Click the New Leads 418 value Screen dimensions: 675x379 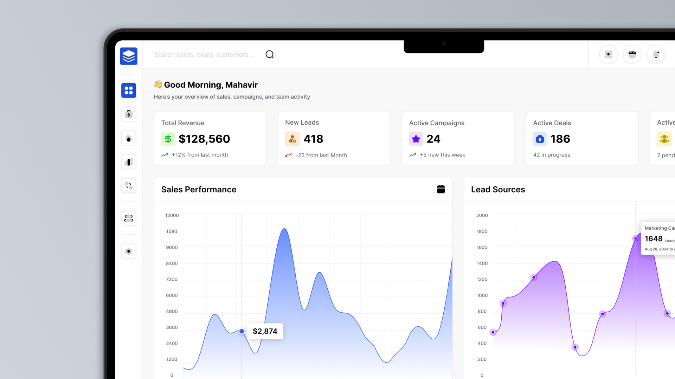[314, 139]
